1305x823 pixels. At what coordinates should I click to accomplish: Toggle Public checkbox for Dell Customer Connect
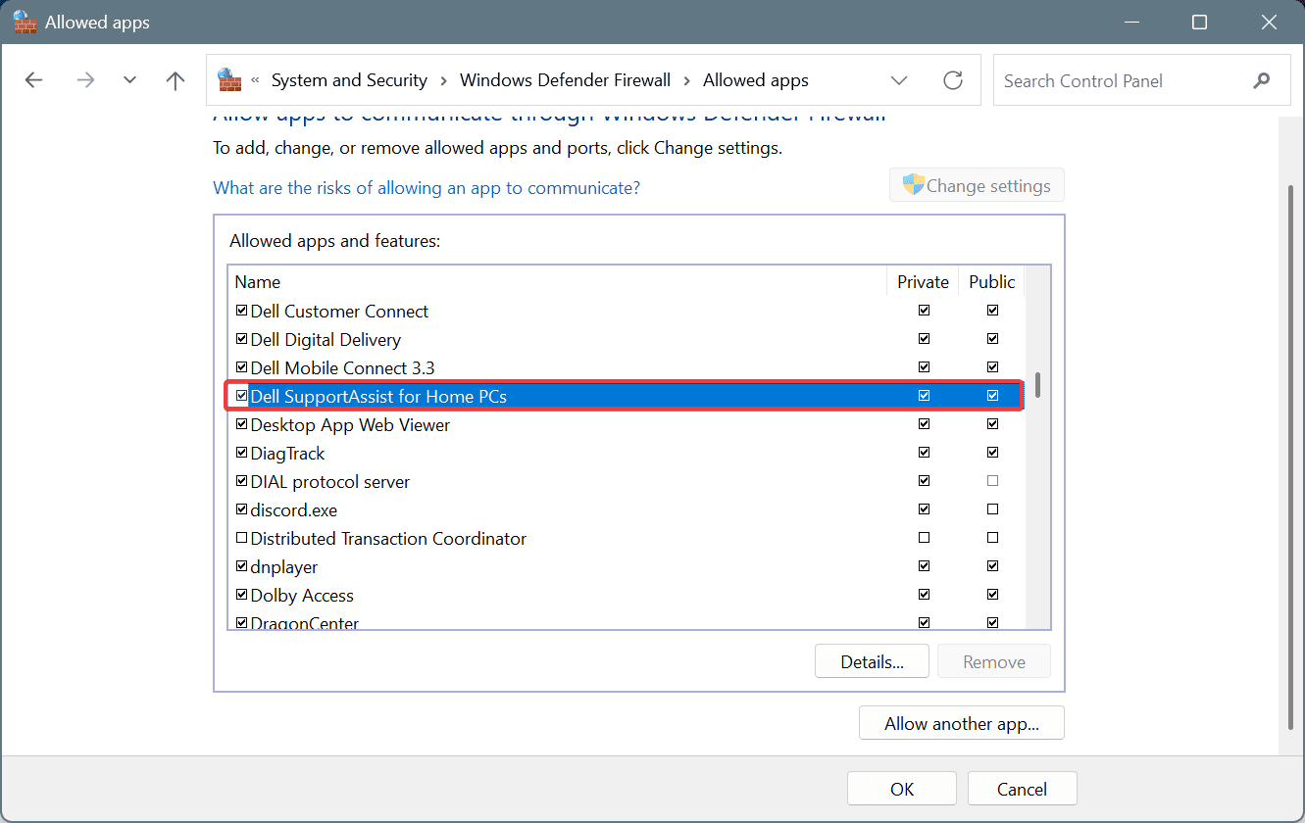point(992,311)
